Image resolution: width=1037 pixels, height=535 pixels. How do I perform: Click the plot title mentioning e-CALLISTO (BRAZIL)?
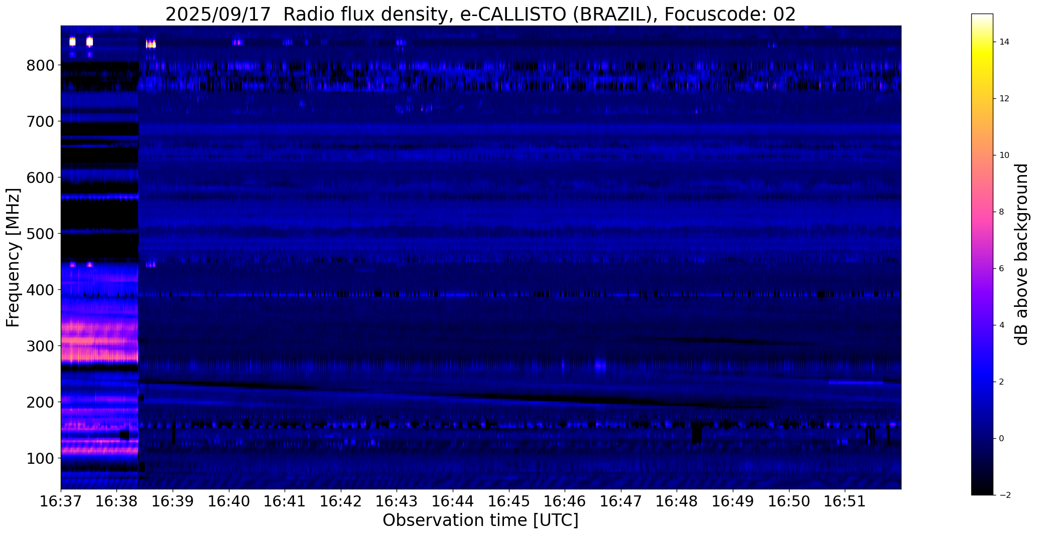pyautogui.click(x=480, y=14)
